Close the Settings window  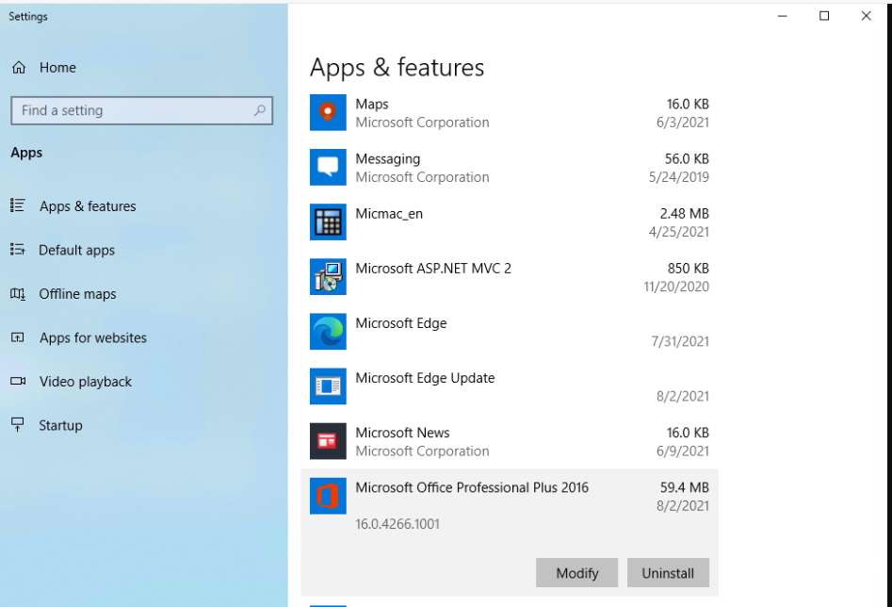(866, 16)
